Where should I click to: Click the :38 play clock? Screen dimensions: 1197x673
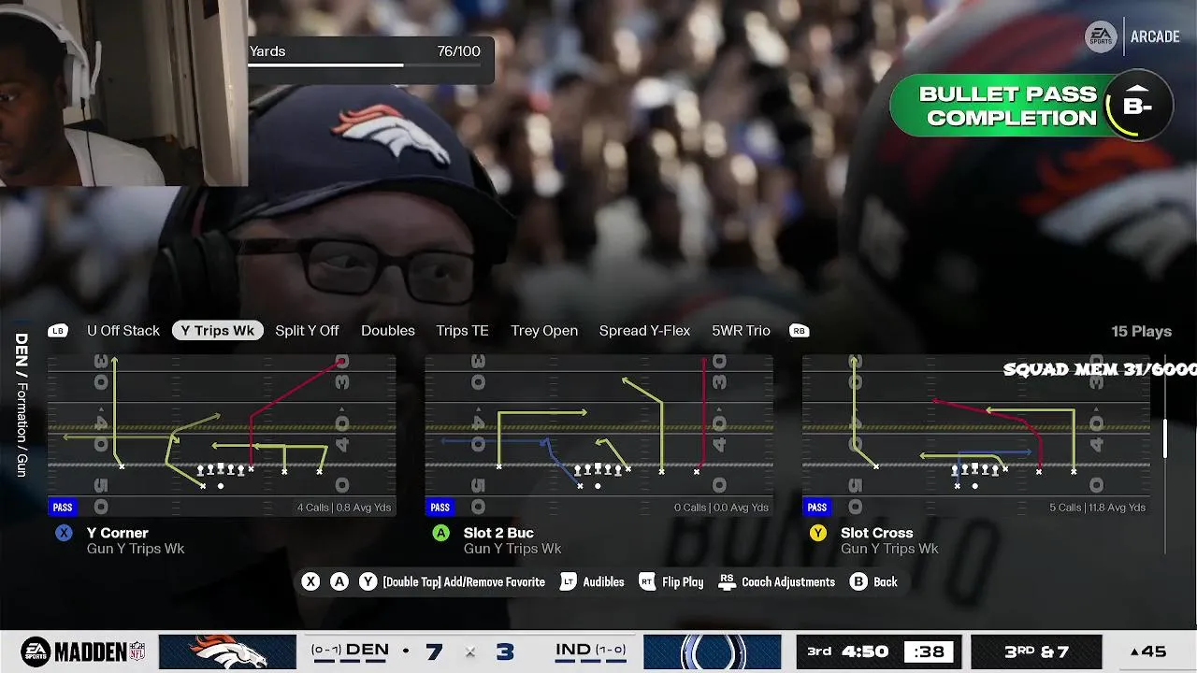[929, 652]
